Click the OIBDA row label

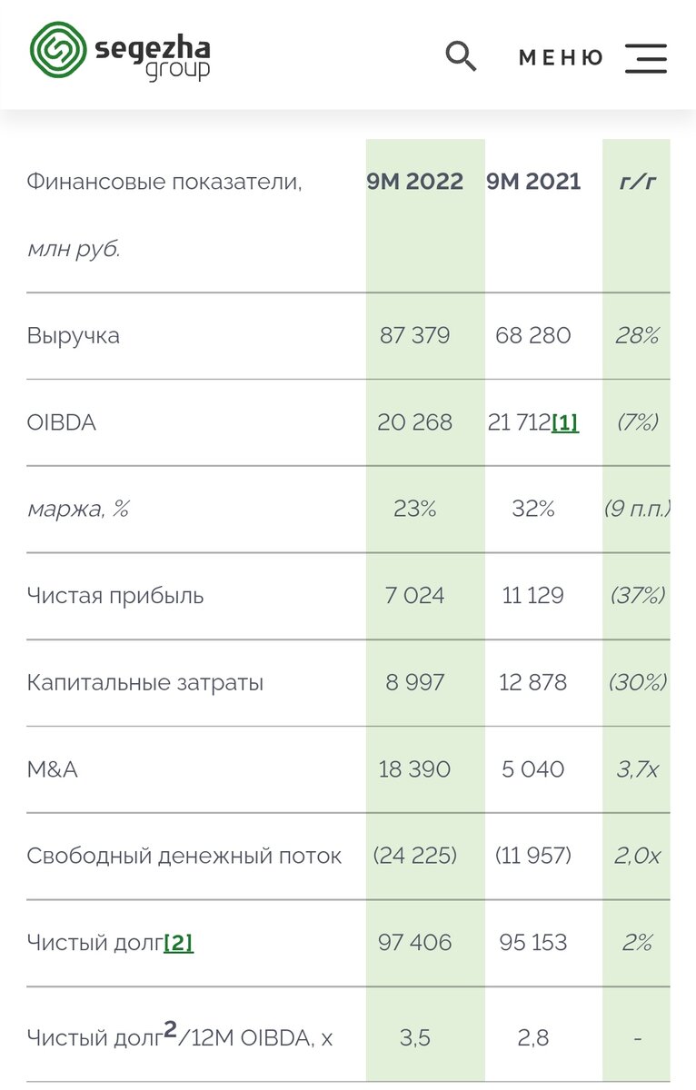tap(61, 422)
